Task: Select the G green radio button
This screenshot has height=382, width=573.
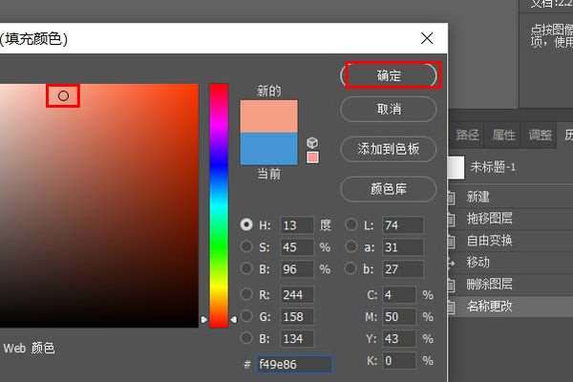Action: coord(246,316)
